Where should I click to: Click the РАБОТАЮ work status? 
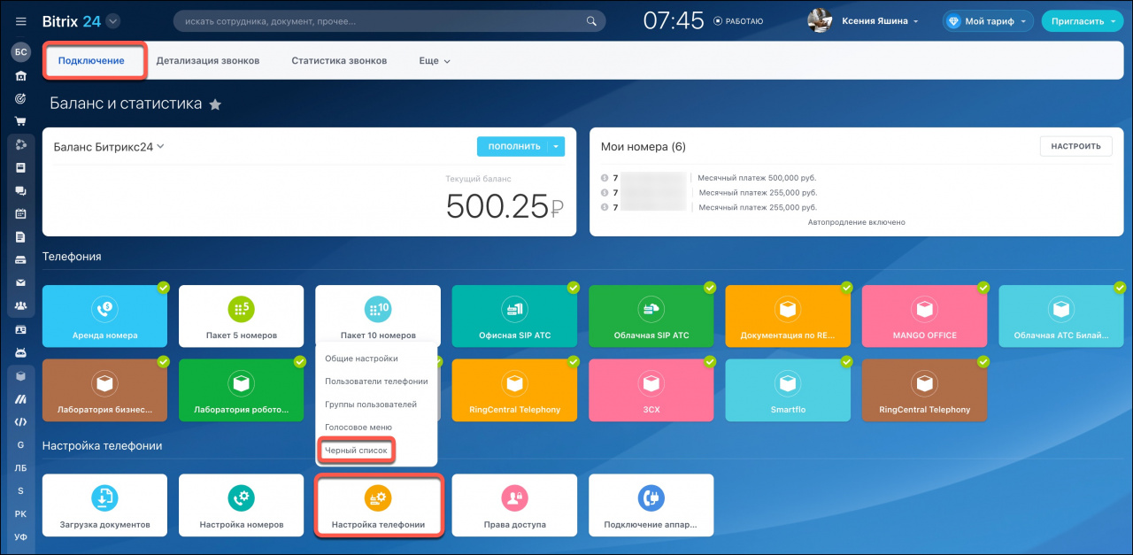click(737, 21)
